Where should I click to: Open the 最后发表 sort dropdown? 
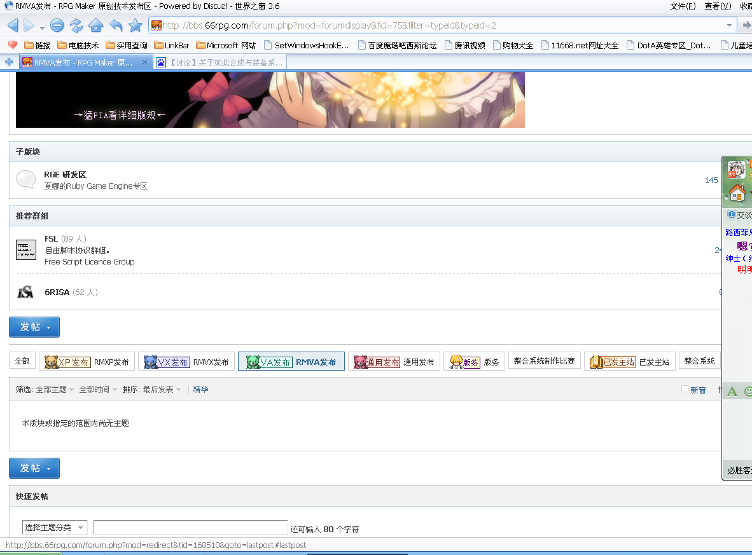click(x=162, y=390)
